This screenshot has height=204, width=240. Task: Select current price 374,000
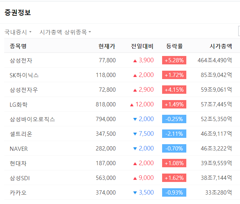(x=106, y=192)
